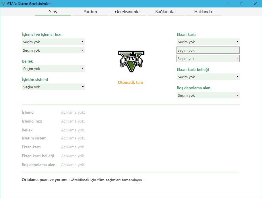Click the Ortalama puan ve yorum label
This screenshot has height=198, width=262.
click(44, 180)
